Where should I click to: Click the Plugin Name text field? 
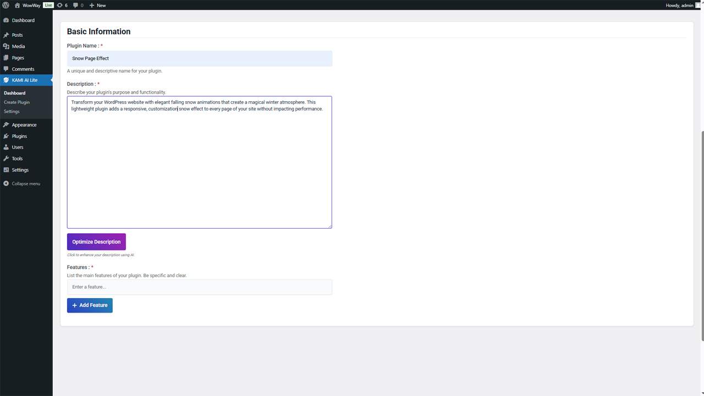199,59
